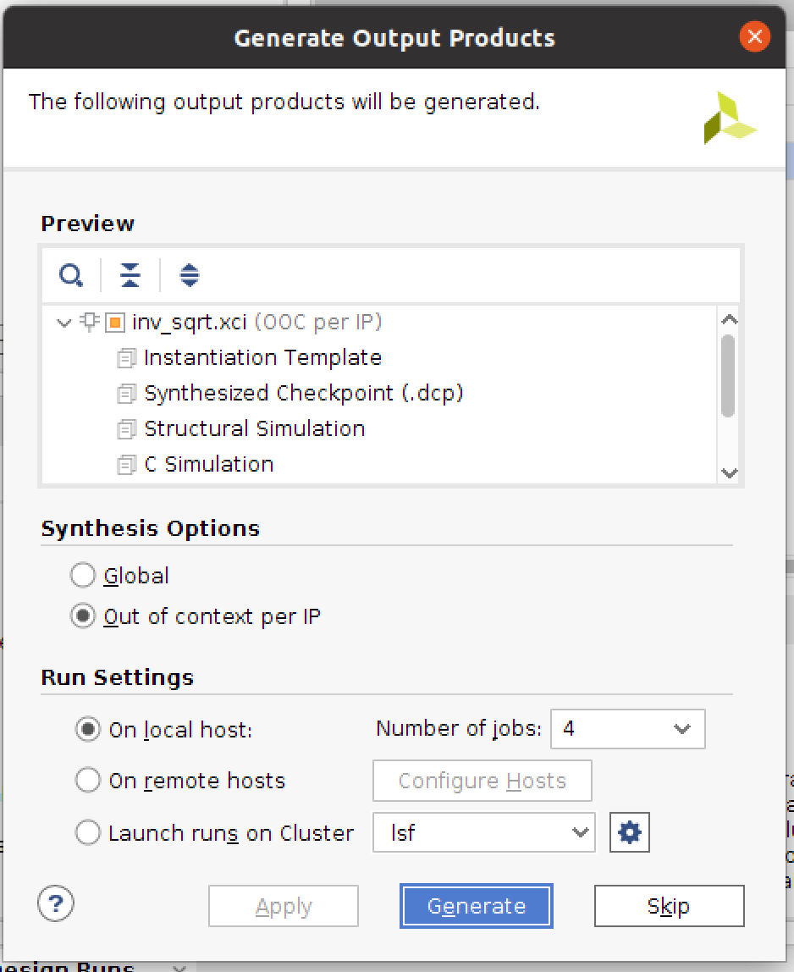
Task: Choose On remote hosts run setting
Action: [x=88, y=780]
